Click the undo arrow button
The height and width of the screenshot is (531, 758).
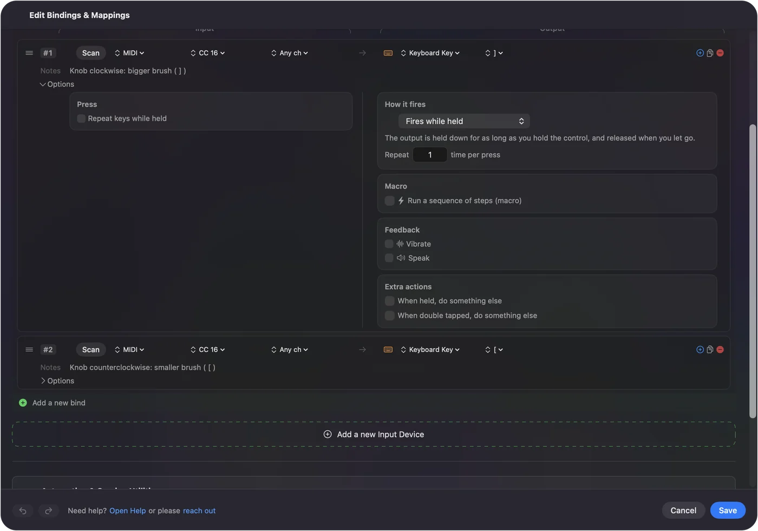point(23,510)
